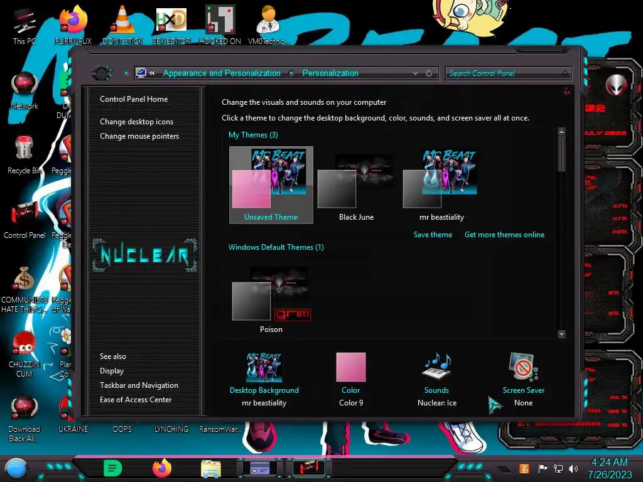
Task: Click Get more themes online
Action: click(x=504, y=235)
